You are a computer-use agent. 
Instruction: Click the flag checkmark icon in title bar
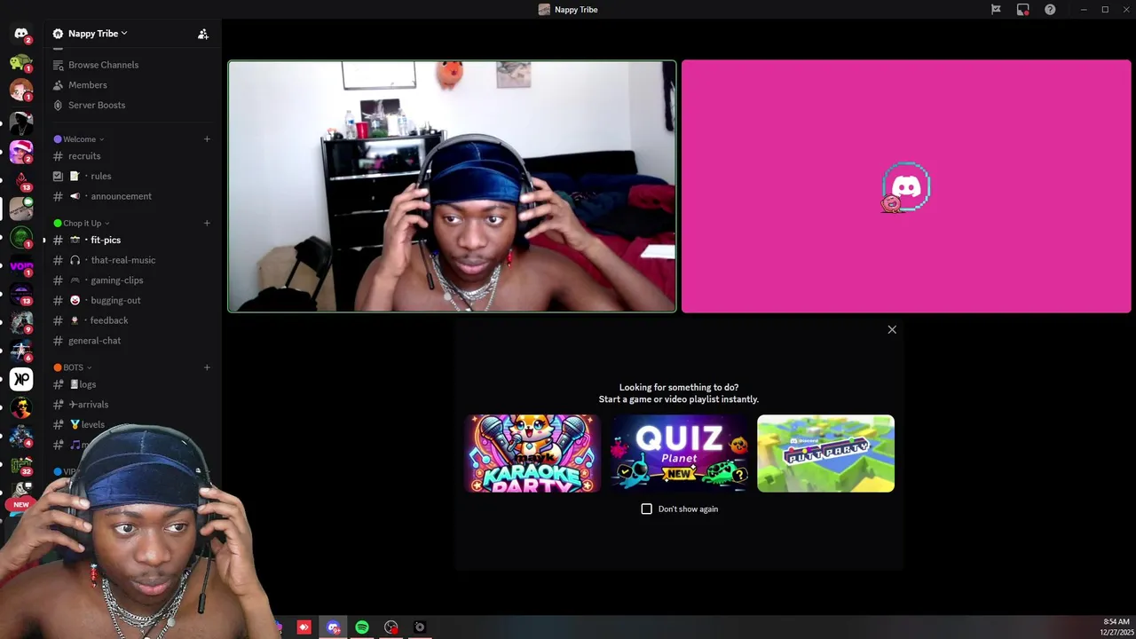(x=996, y=10)
